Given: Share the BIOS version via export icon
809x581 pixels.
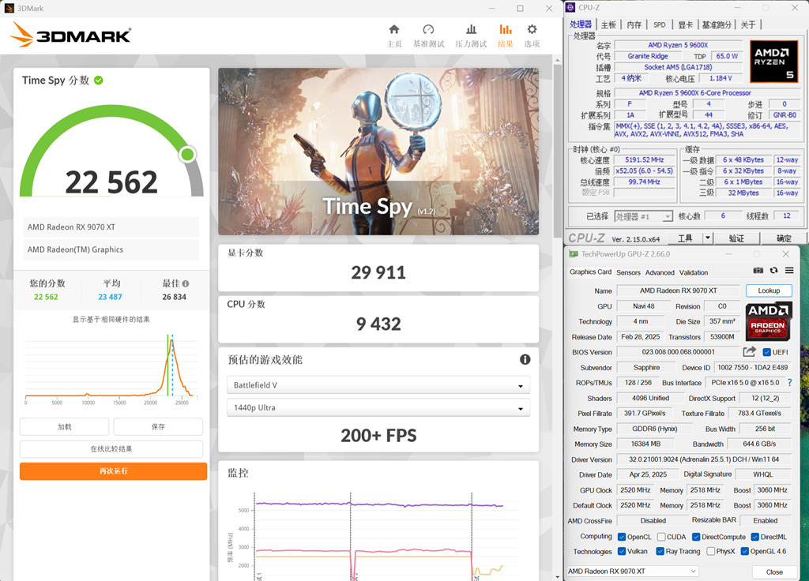Looking at the screenshot, I should 750,351.
